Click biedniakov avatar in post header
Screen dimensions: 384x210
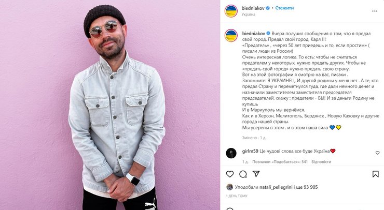pos(231,11)
